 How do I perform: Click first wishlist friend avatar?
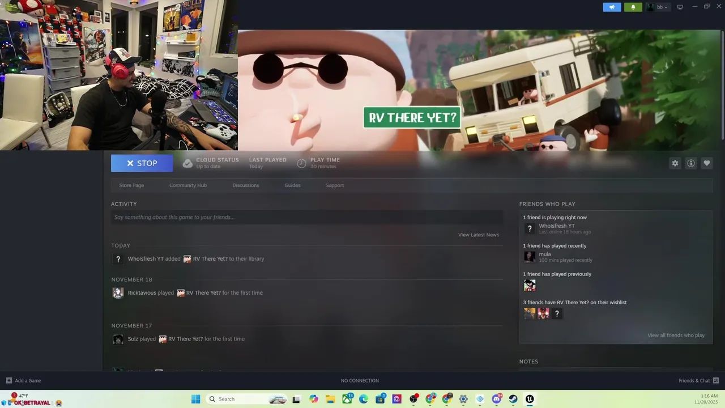[x=530, y=313]
